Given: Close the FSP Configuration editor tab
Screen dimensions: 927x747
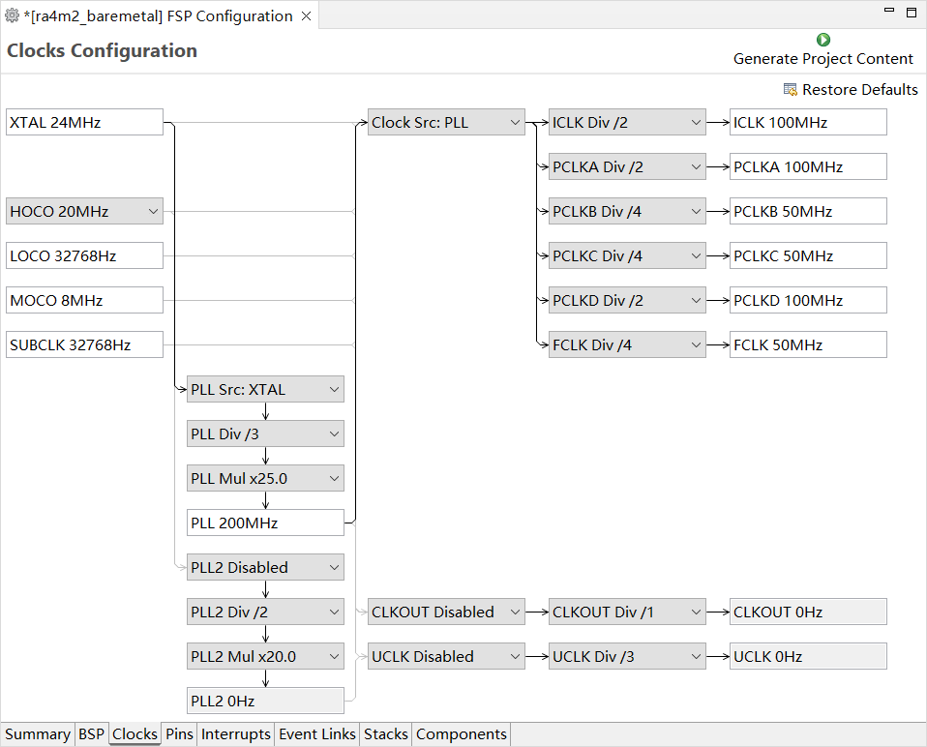Looking at the screenshot, I should (306, 15).
